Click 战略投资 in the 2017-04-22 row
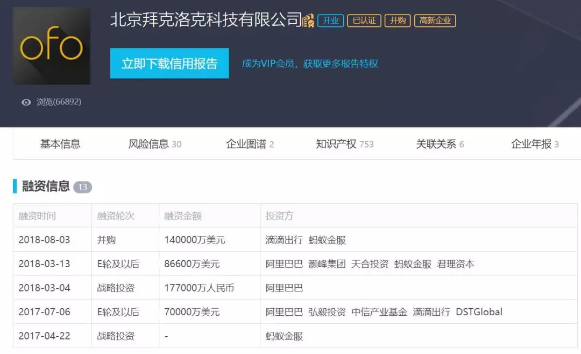Screen dimensions: 581x354 pyautogui.click(x=116, y=336)
